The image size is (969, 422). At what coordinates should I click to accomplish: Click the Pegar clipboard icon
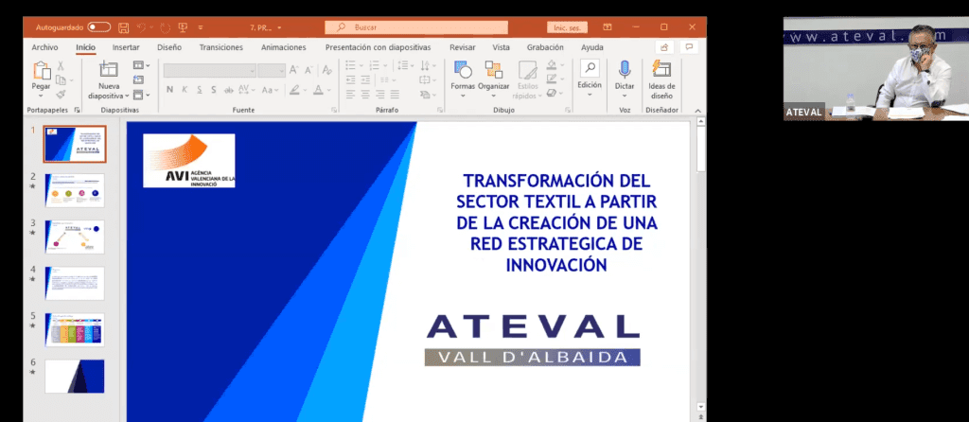(41, 71)
